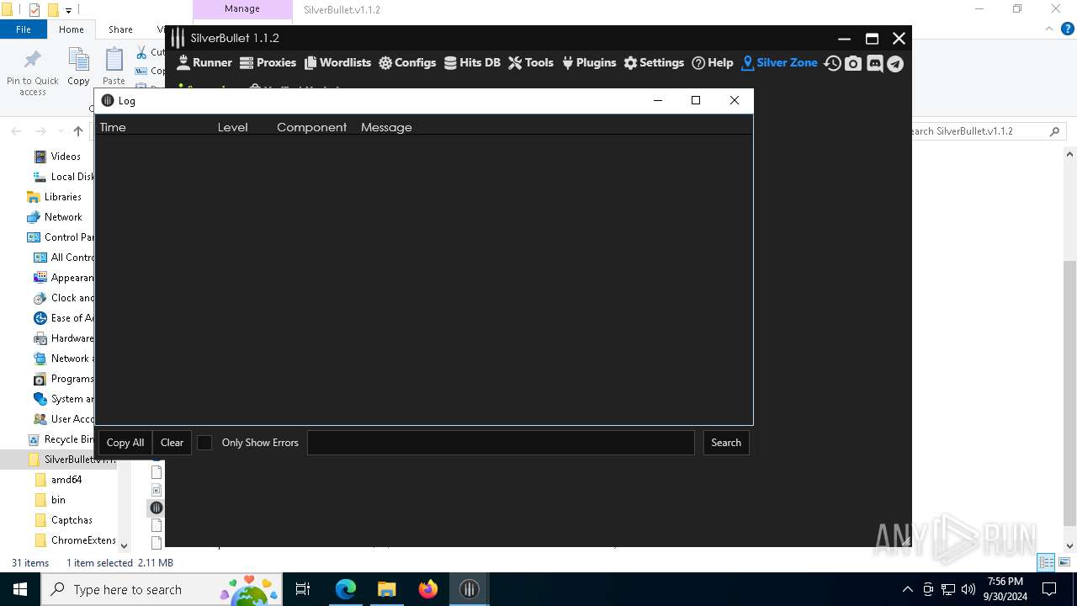Screen dimensions: 1077x606
Task: Sort log by Time column header
Action: point(113,127)
